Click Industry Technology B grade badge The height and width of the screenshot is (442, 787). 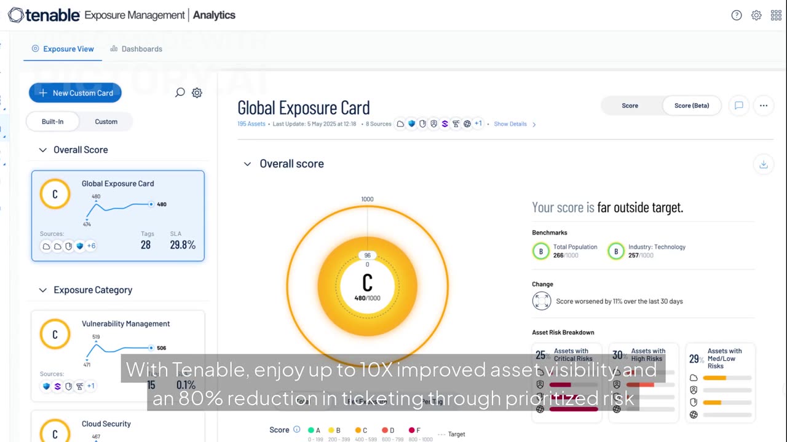616,251
